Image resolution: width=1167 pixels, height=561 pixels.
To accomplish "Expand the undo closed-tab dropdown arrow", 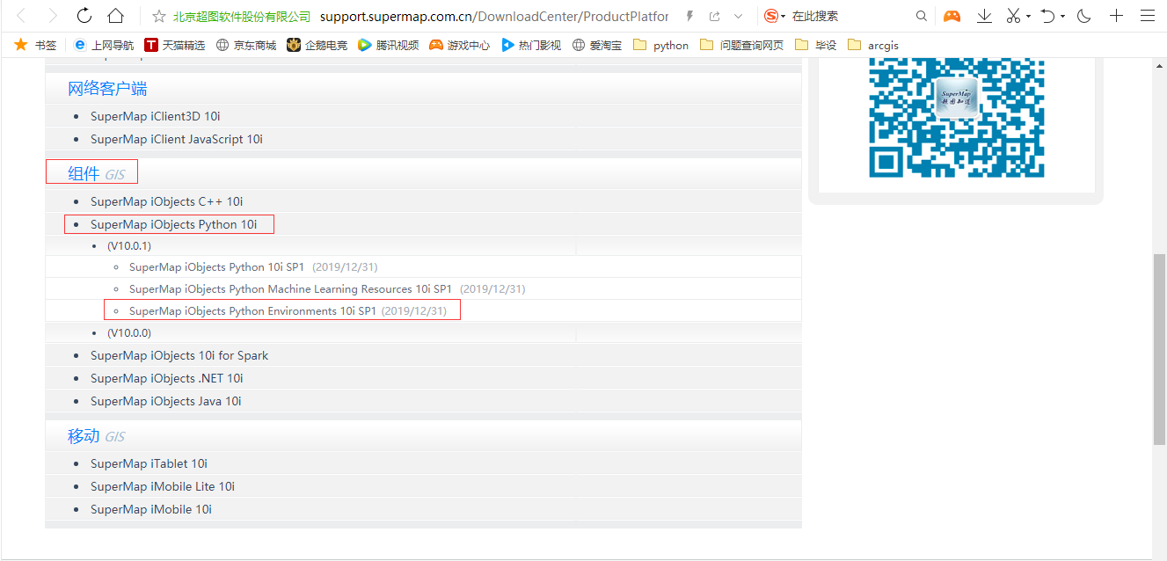I will click(1062, 17).
